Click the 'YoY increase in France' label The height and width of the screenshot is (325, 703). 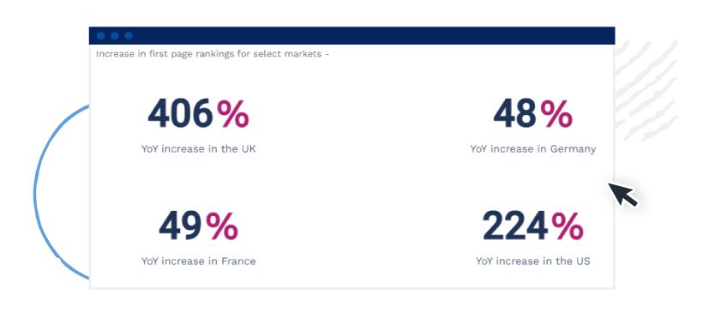pyautogui.click(x=199, y=262)
